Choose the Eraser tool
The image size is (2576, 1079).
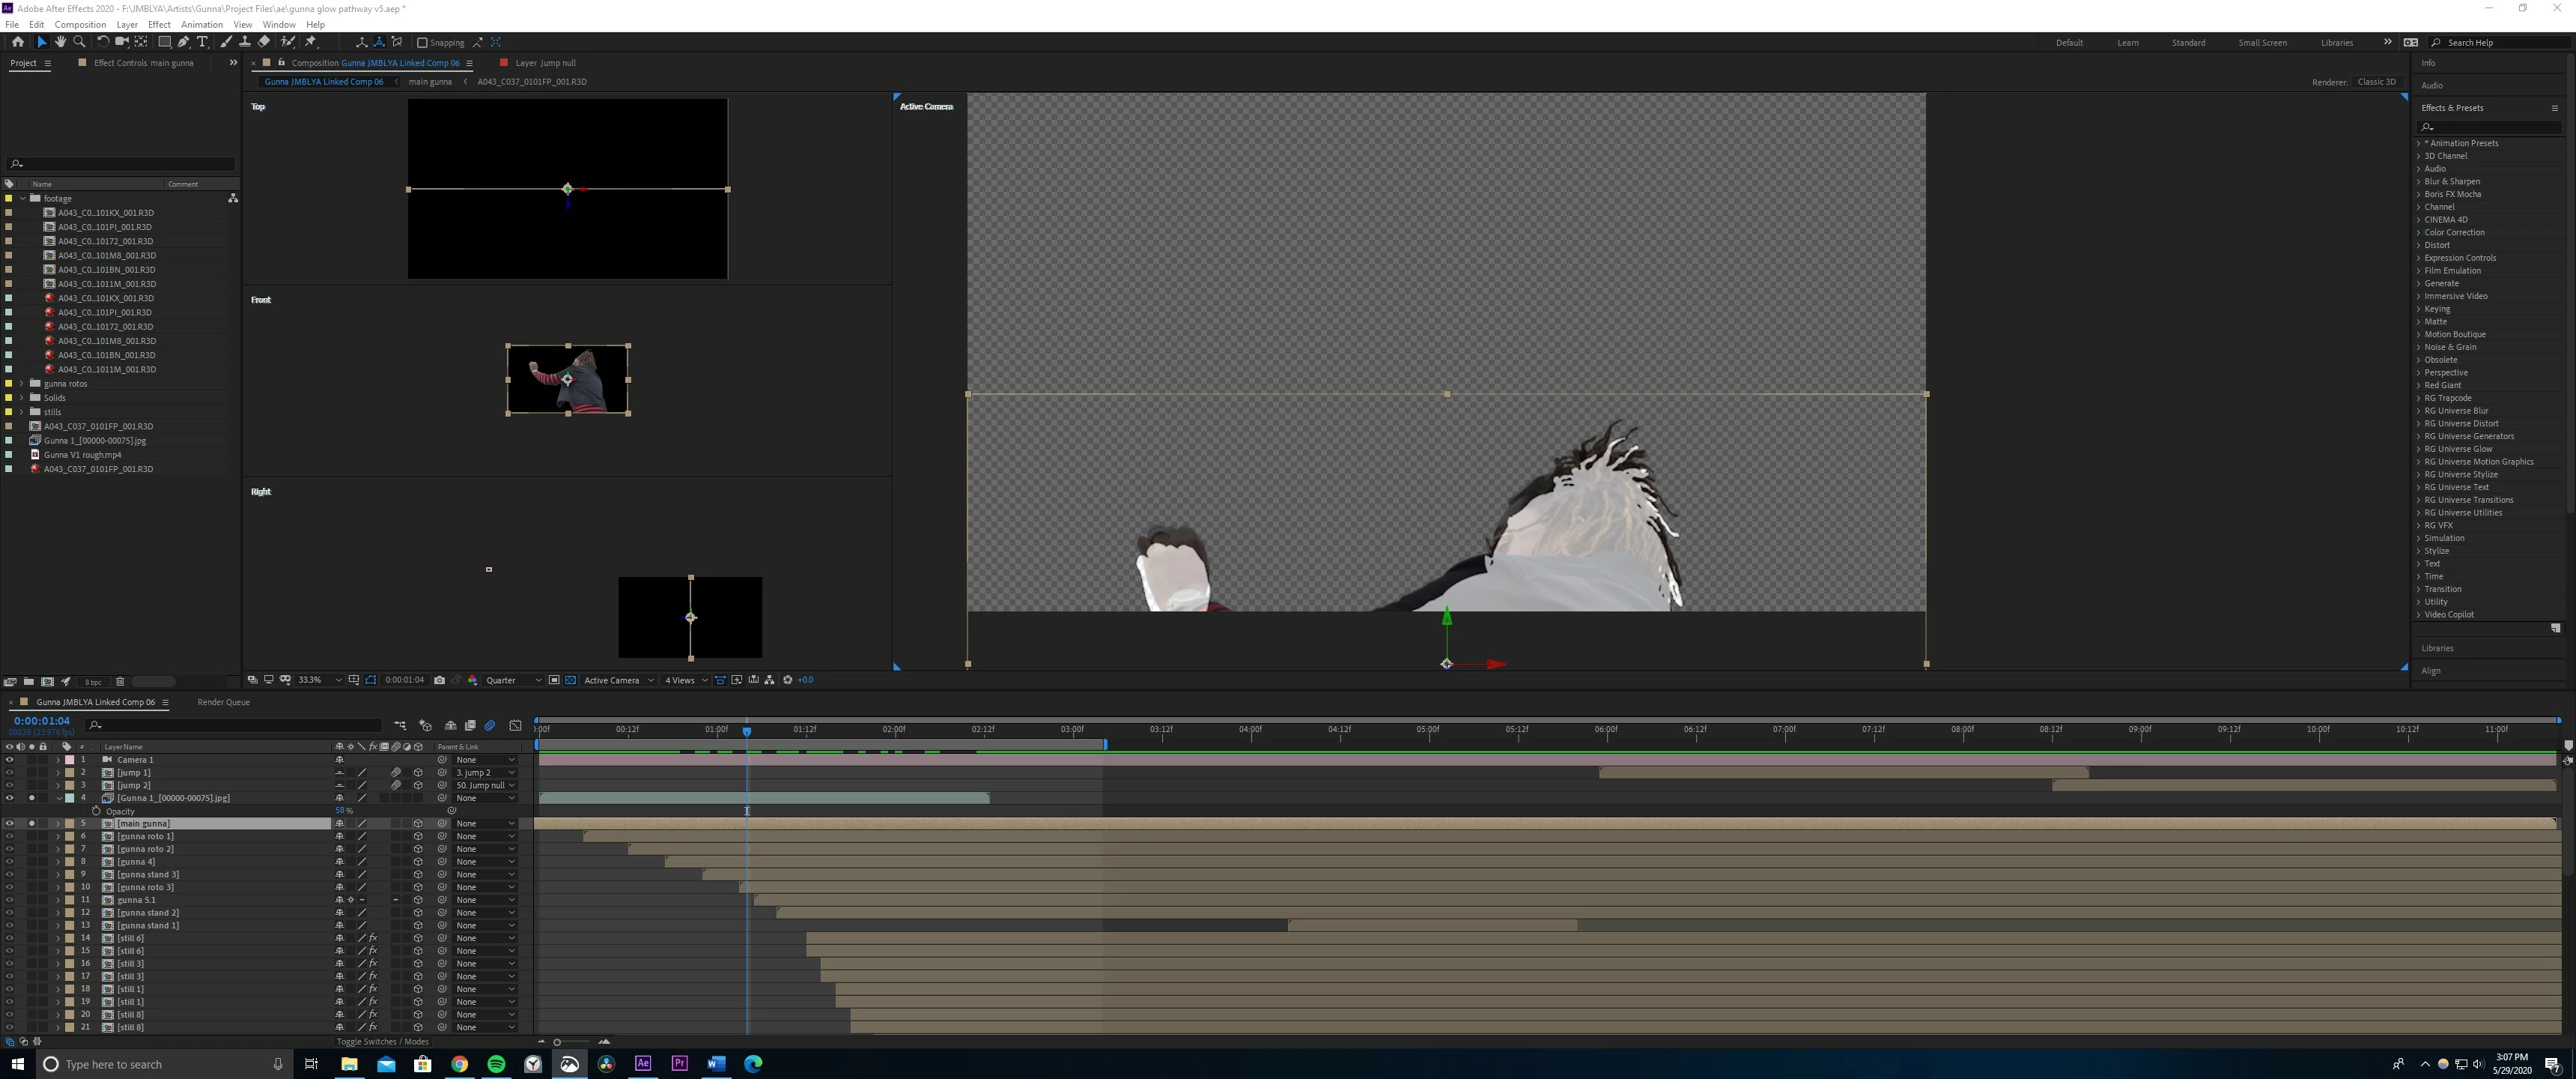[263, 42]
